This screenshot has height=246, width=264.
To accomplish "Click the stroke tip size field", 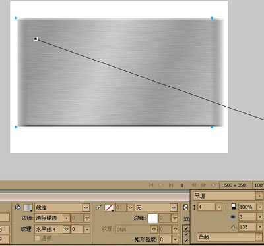I will 121,207.
